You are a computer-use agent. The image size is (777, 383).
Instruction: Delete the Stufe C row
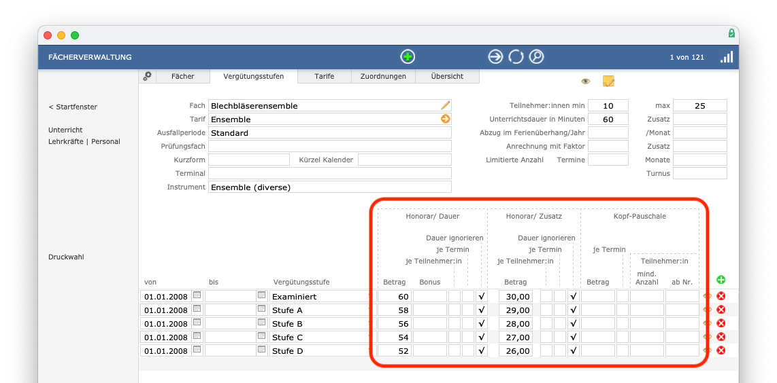[721, 337]
